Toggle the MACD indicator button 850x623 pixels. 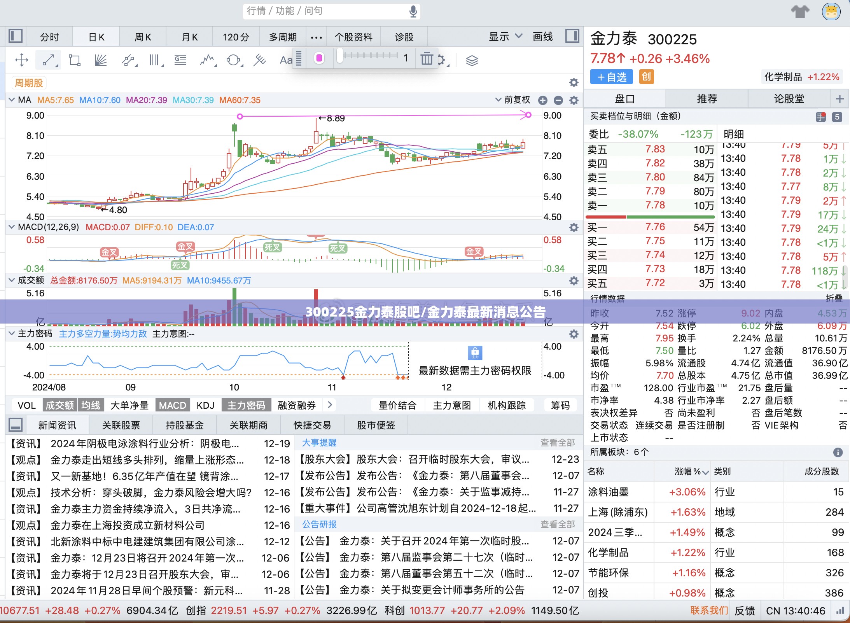(172, 405)
